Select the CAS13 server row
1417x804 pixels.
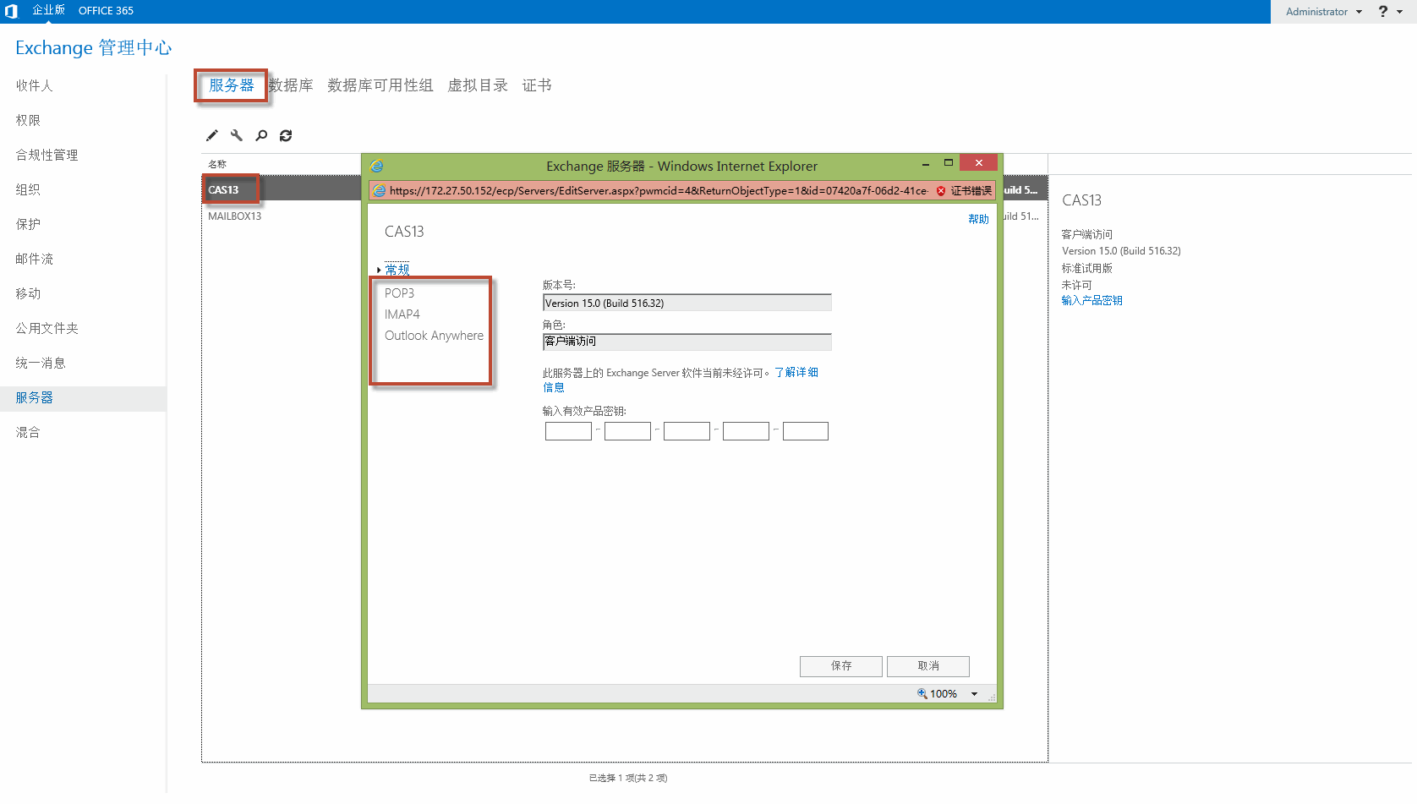[x=625, y=189]
